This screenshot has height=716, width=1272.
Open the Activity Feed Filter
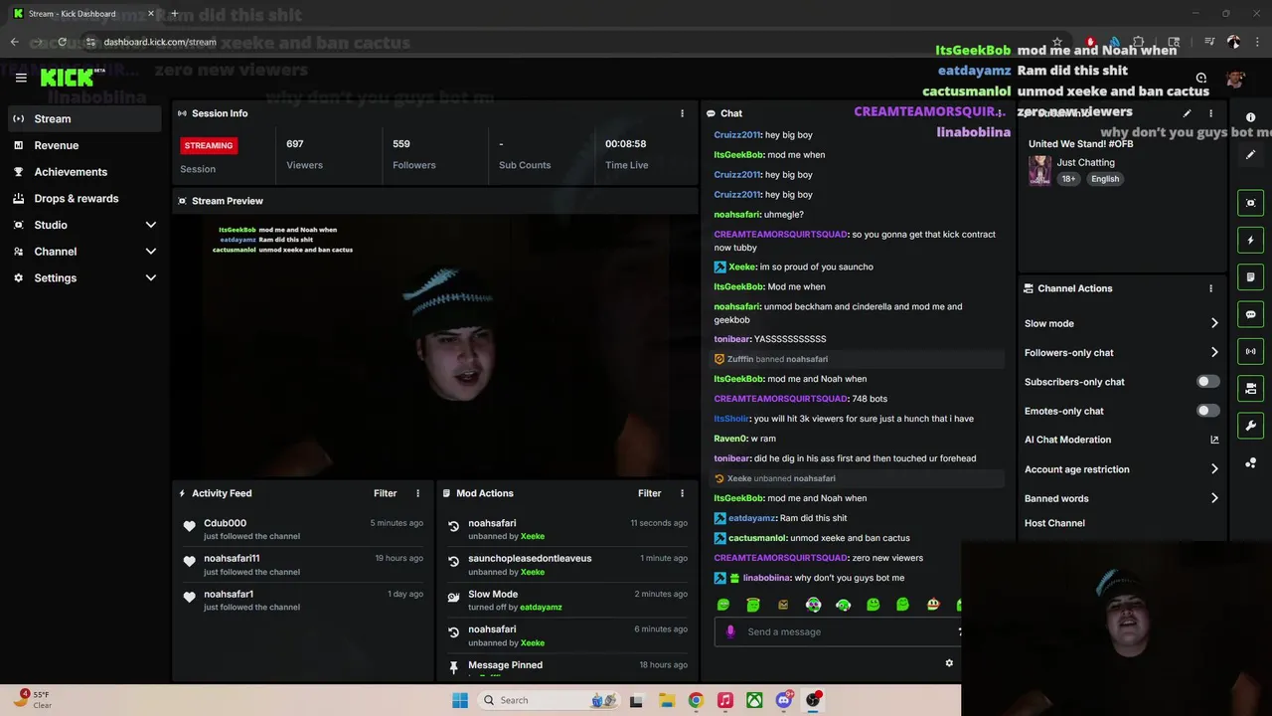coord(385,493)
